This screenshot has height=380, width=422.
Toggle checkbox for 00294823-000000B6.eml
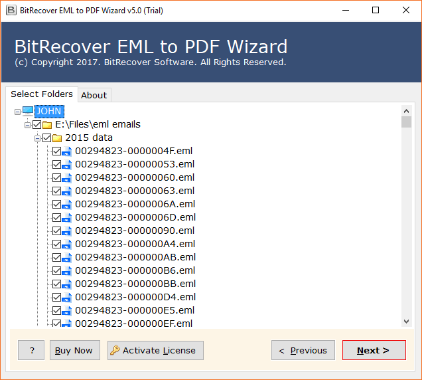tap(57, 271)
